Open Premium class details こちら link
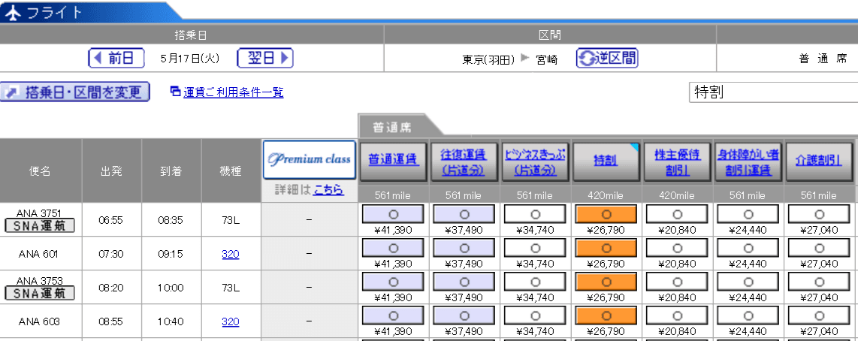The image size is (858, 341). click(329, 190)
